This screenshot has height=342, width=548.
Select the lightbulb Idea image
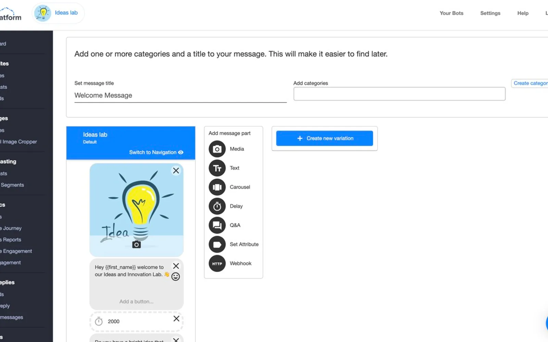coord(137,210)
